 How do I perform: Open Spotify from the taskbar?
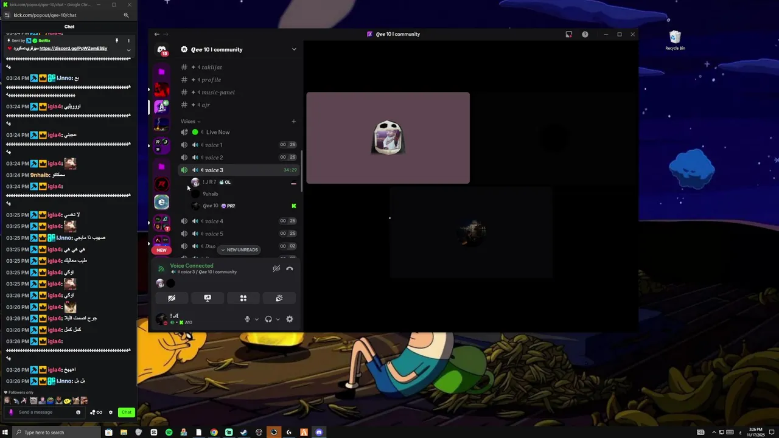coord(169,433)
